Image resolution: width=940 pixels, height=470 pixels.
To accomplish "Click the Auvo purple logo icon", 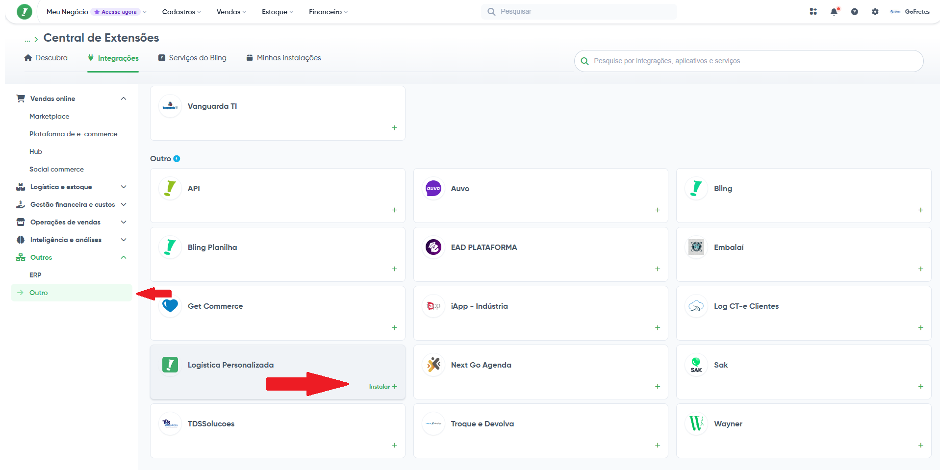I will 433,188.
